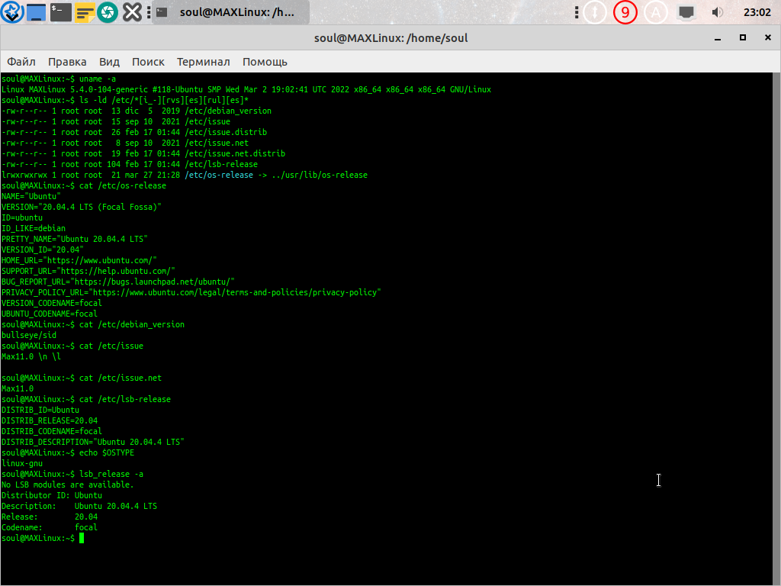Open the Вид menu
Image resolution: width=781 pixels, height=586 pixels.
[x=109, y=62]
